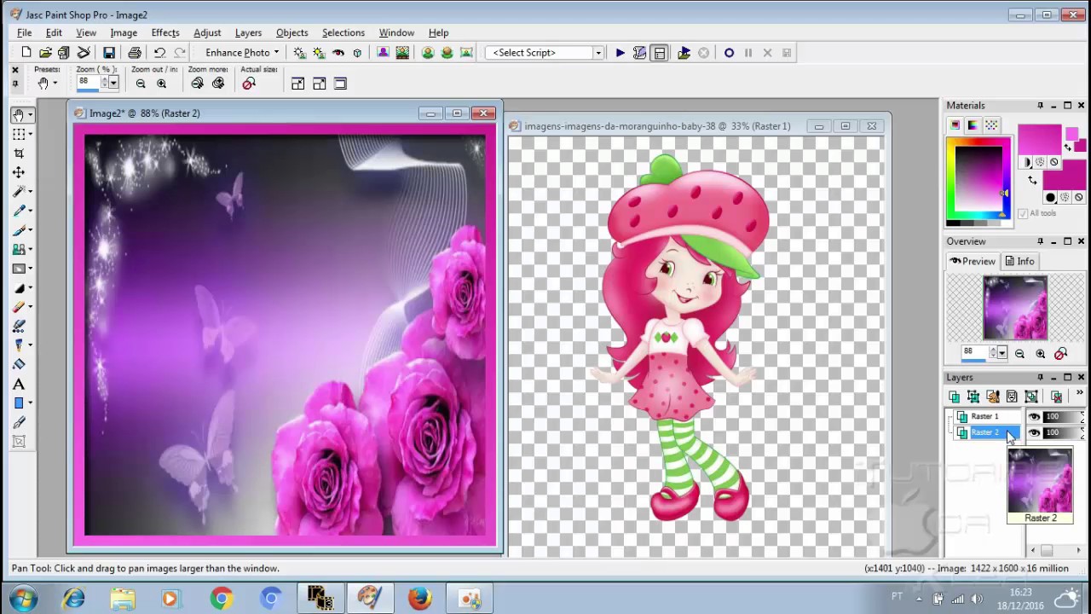Click the Print icon
This screenshot has width=1091, height=614.
[x=134, y=53]
